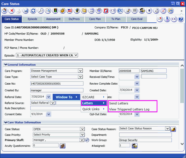Expand the Case Status dropdown
Screen dimensions: 186x158
(x=82, y=129)
